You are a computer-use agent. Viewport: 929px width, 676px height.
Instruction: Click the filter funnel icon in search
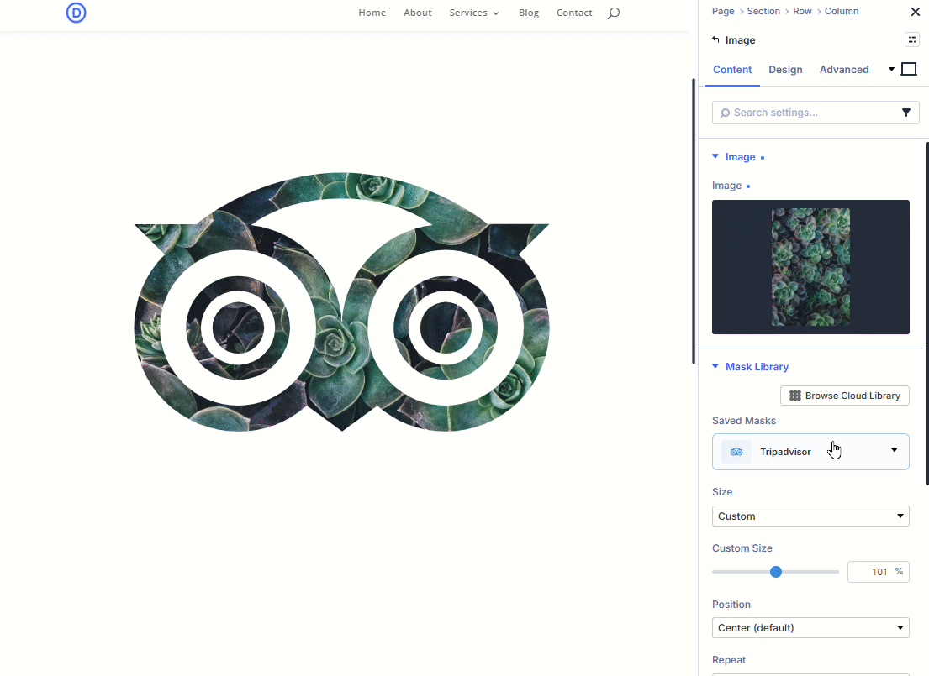(906, 113)
